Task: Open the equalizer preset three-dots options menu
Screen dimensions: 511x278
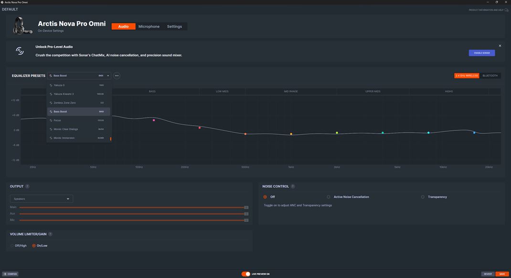Action: click(117, 75)
